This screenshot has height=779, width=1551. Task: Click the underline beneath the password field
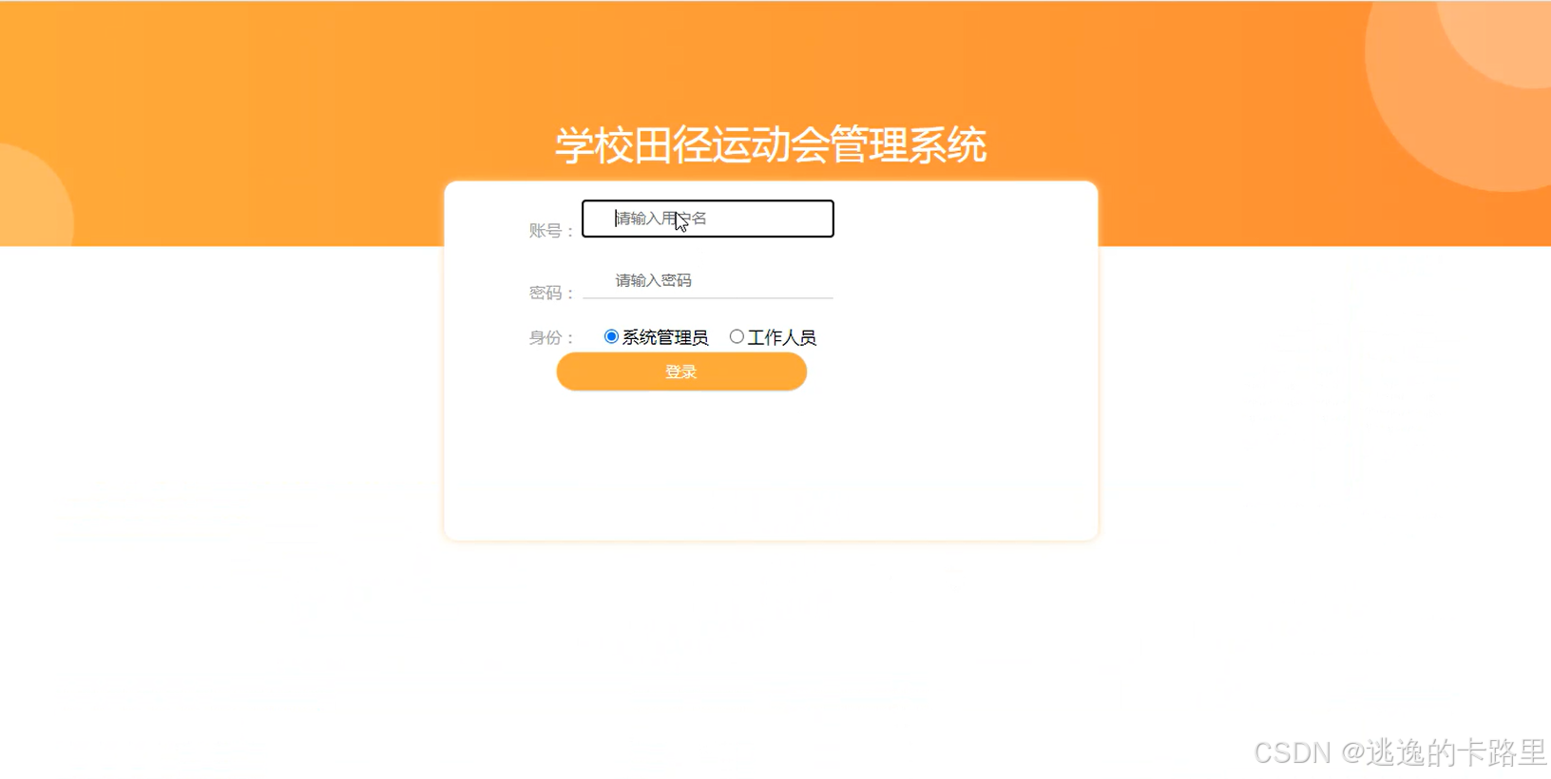pyautogui.click(x=708, y=298)
